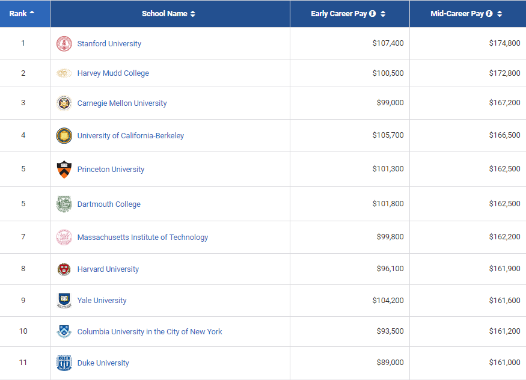Sort by School Name arrows
The height and width of the screenshot is (380, 526).
pyautogui.click(x=192, y=14)
